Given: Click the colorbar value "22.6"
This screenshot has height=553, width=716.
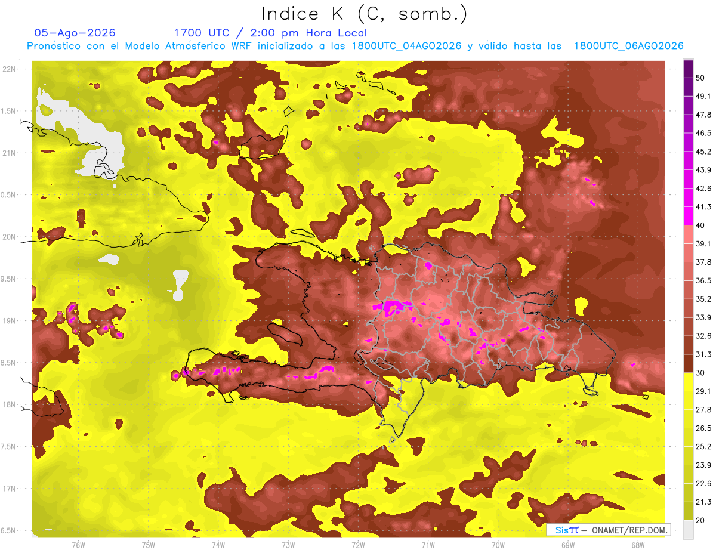Looking at the screenshot, I should tap(703, 483).
